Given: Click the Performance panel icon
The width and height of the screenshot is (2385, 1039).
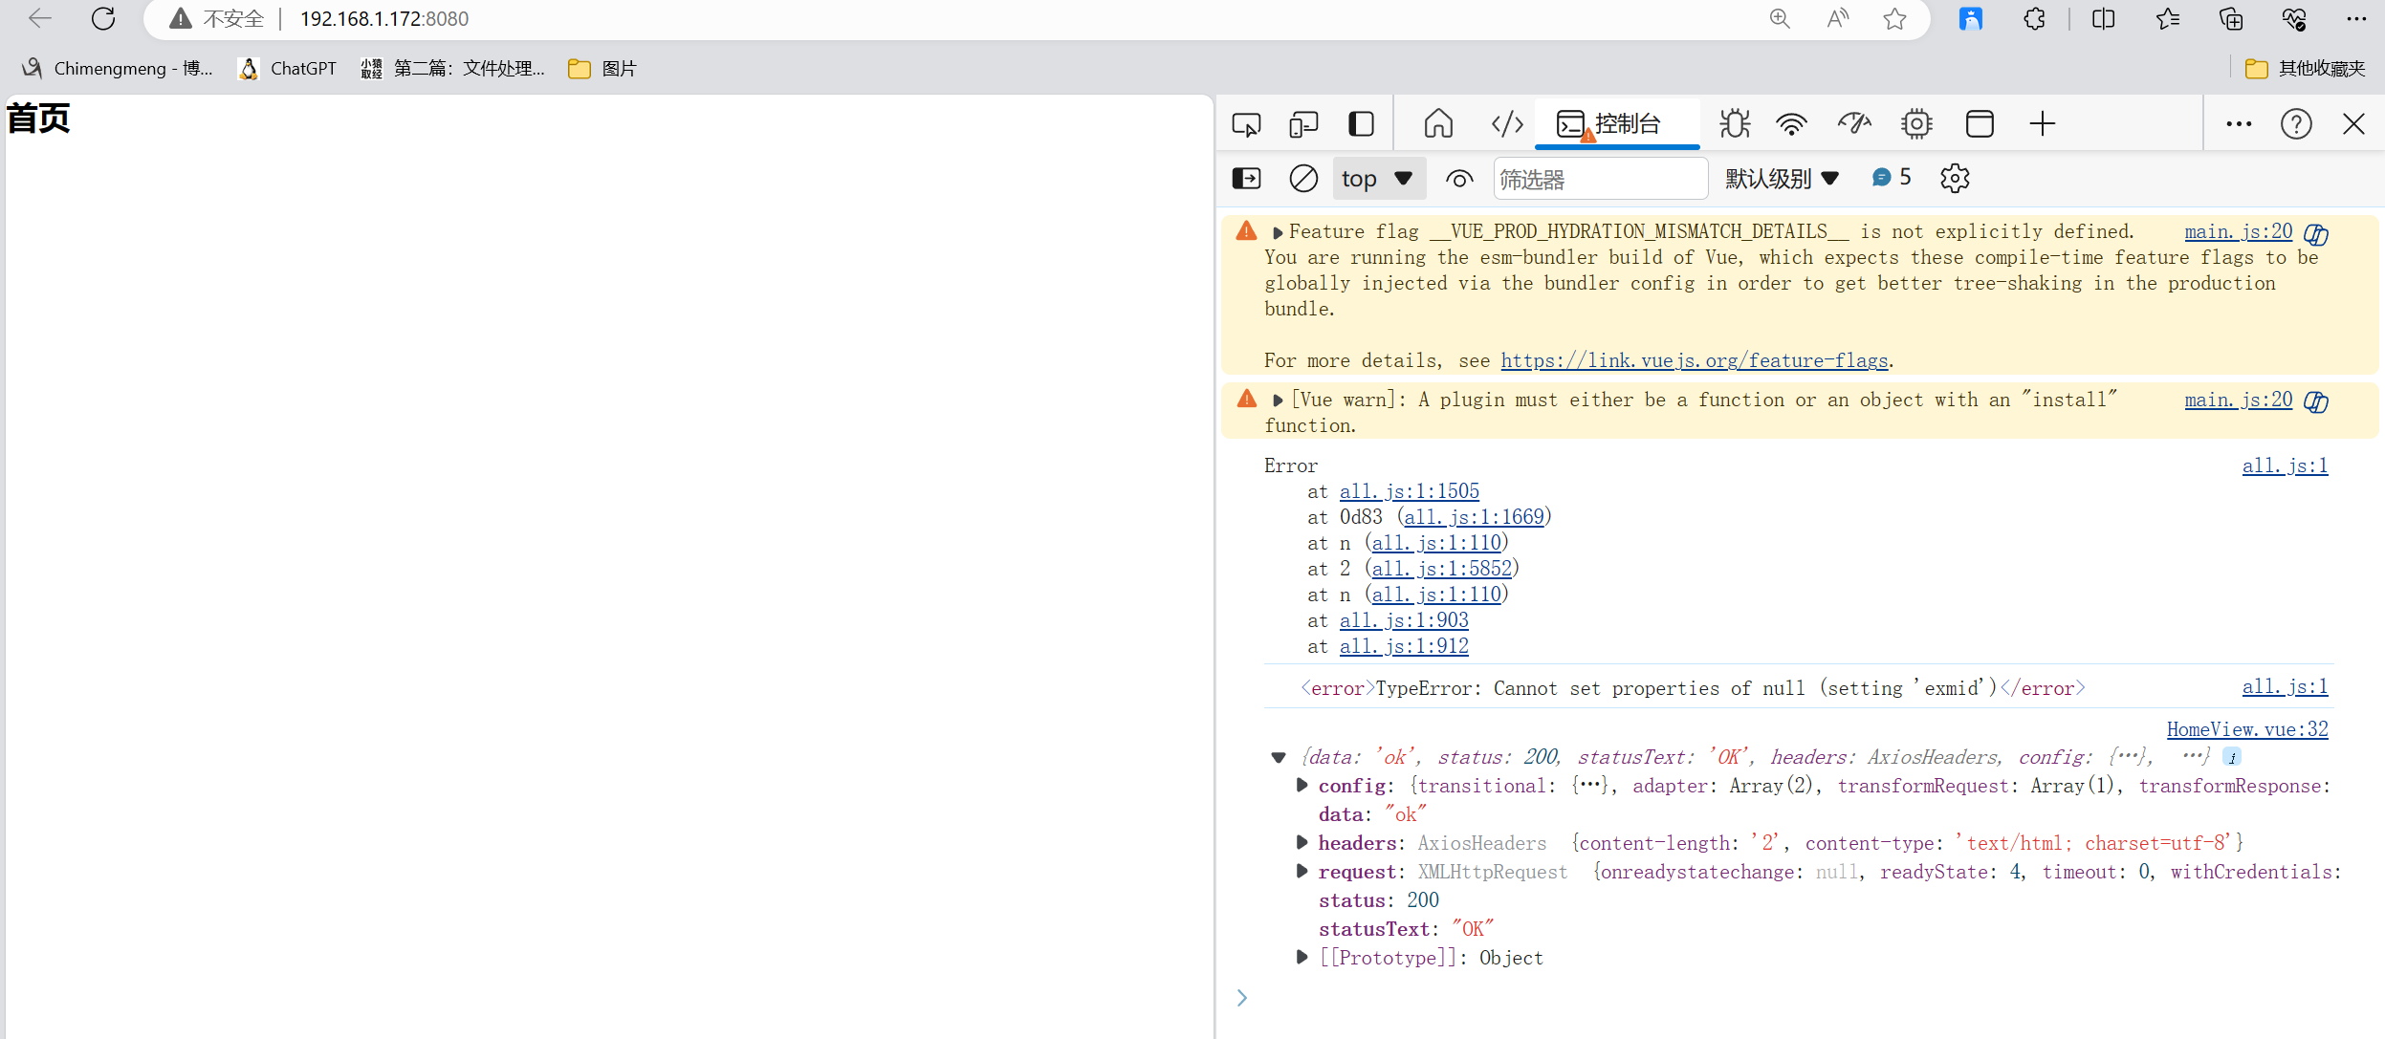Looking at the screenshot, I should pyautogui.click(x=1854, y=123).
